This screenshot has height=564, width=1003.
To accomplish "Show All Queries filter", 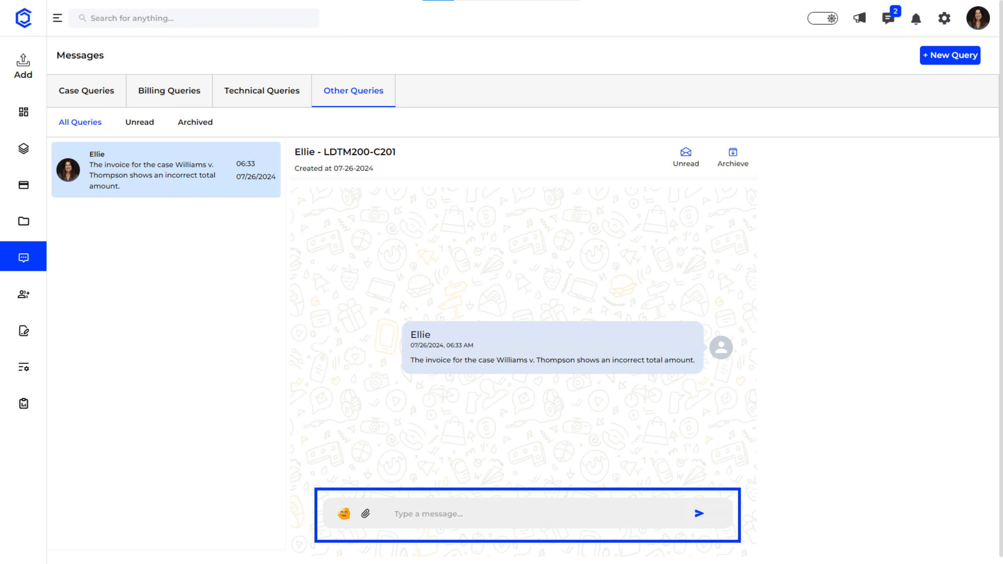I will point(80,122).
